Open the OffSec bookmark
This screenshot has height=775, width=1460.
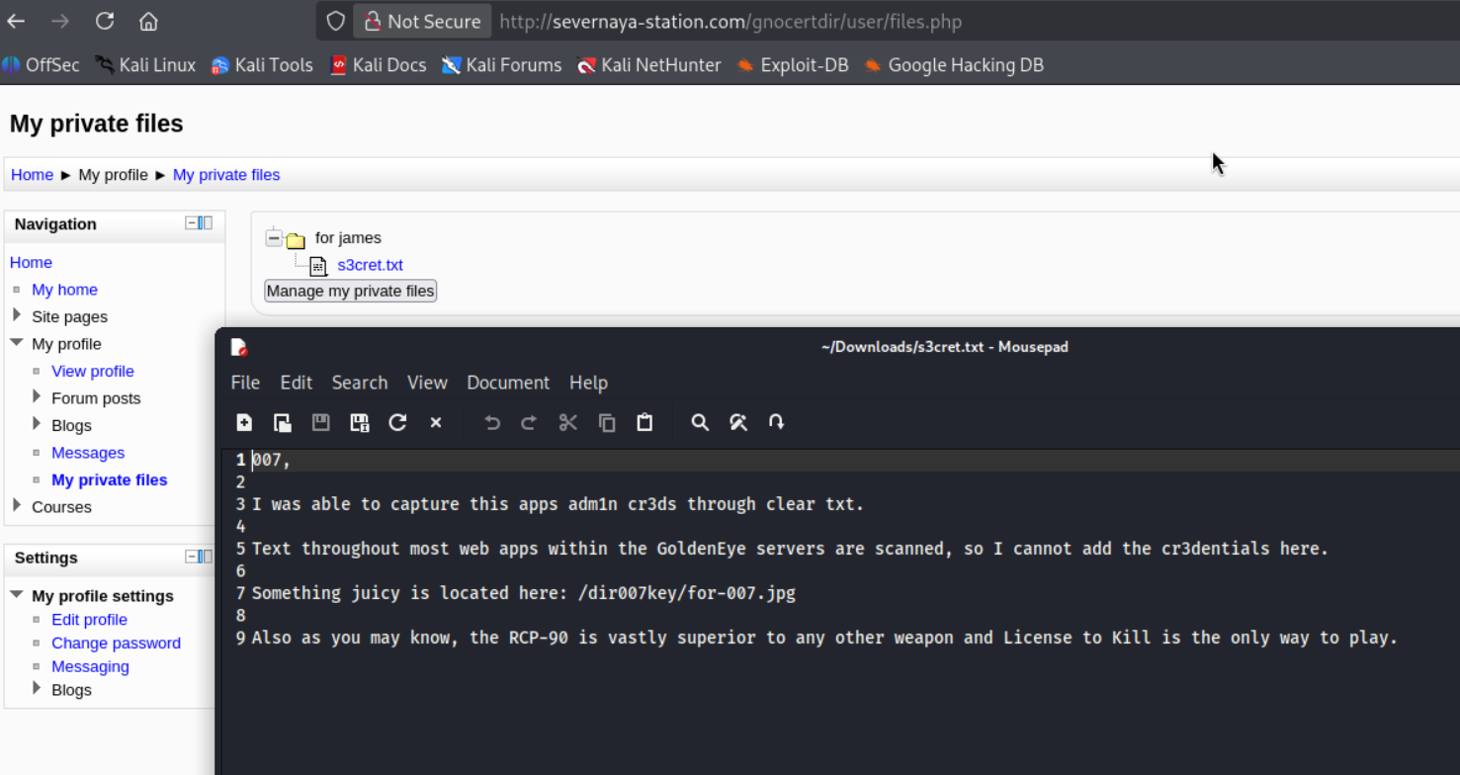41,65
